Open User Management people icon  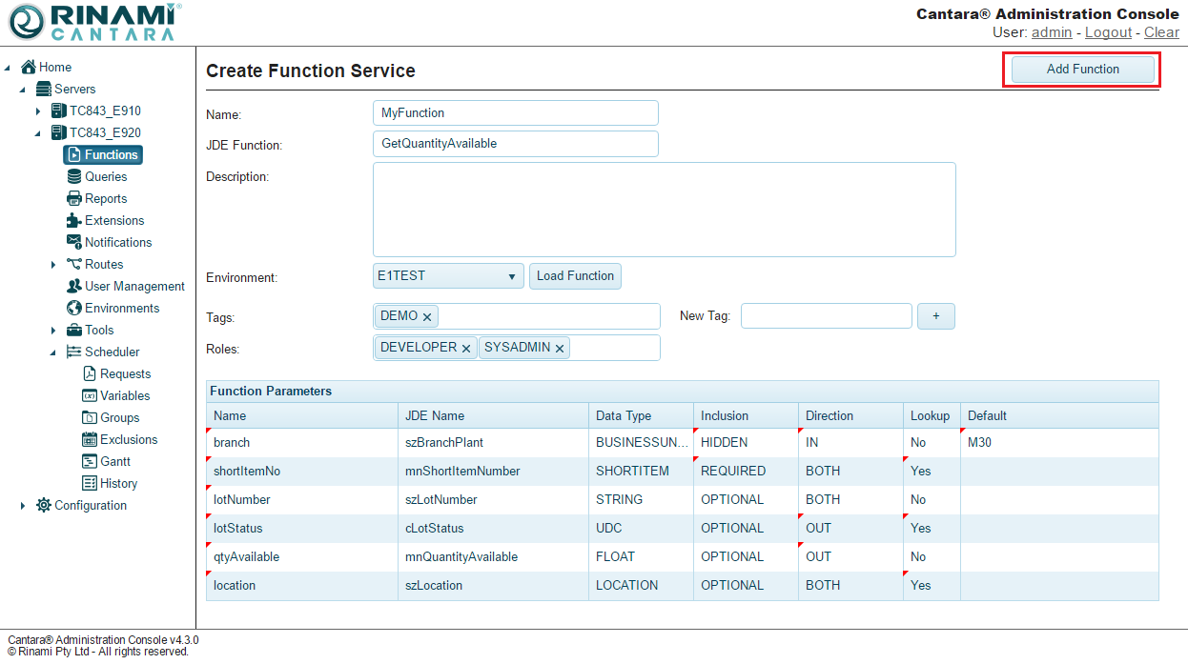[74, 286]
